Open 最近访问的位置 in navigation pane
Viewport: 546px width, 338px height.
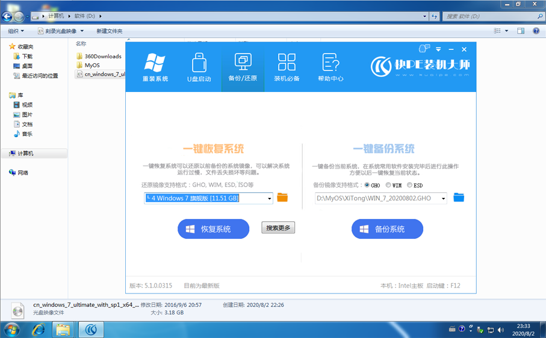[x=40, y=76]
